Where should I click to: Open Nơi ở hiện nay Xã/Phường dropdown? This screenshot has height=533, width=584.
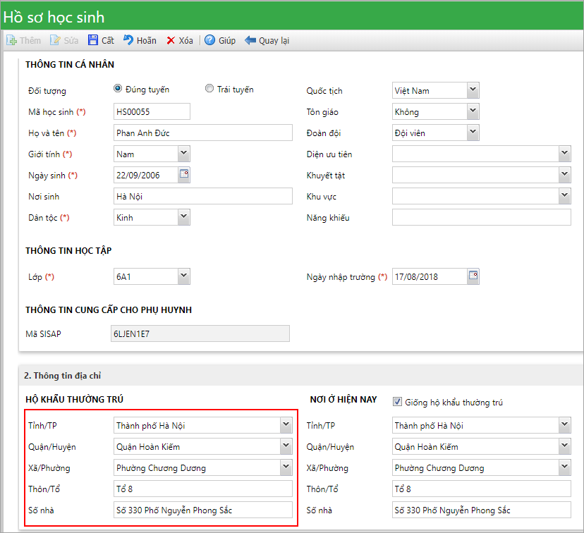coord(565,467)
